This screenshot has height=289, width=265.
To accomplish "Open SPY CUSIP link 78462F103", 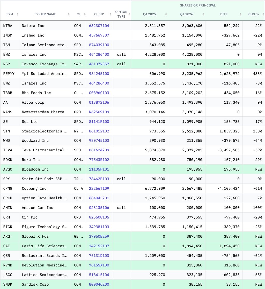I will (x=99, y=179).
